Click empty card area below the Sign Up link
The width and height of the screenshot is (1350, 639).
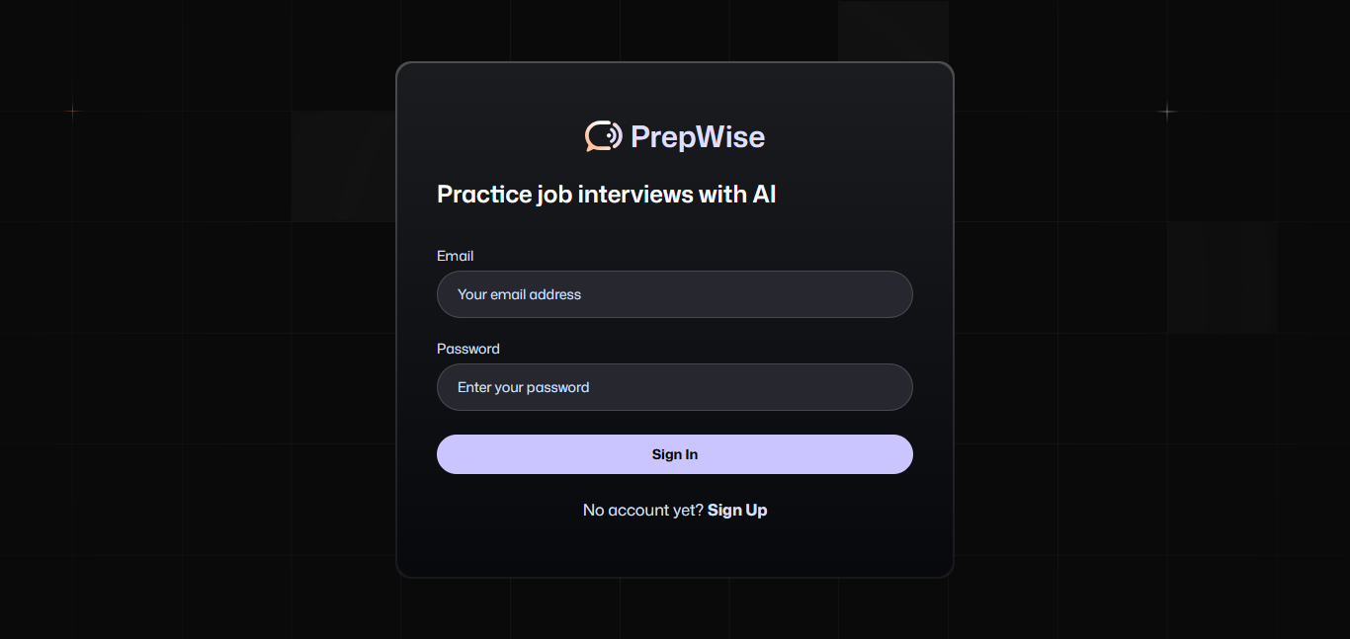[x=675, y=549]
